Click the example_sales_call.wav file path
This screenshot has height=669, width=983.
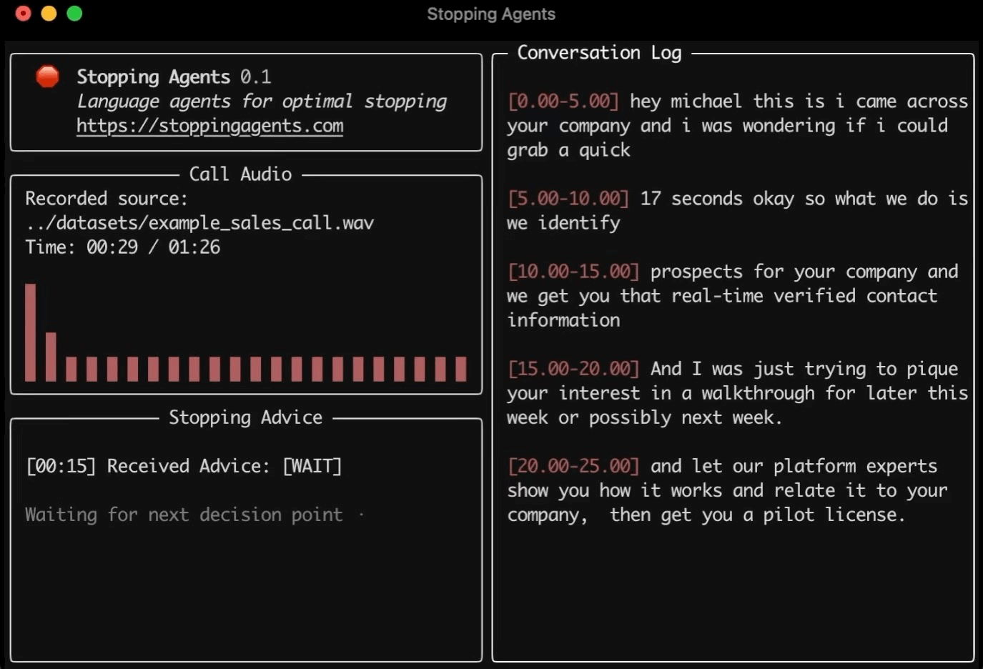(x=199, y=223)
